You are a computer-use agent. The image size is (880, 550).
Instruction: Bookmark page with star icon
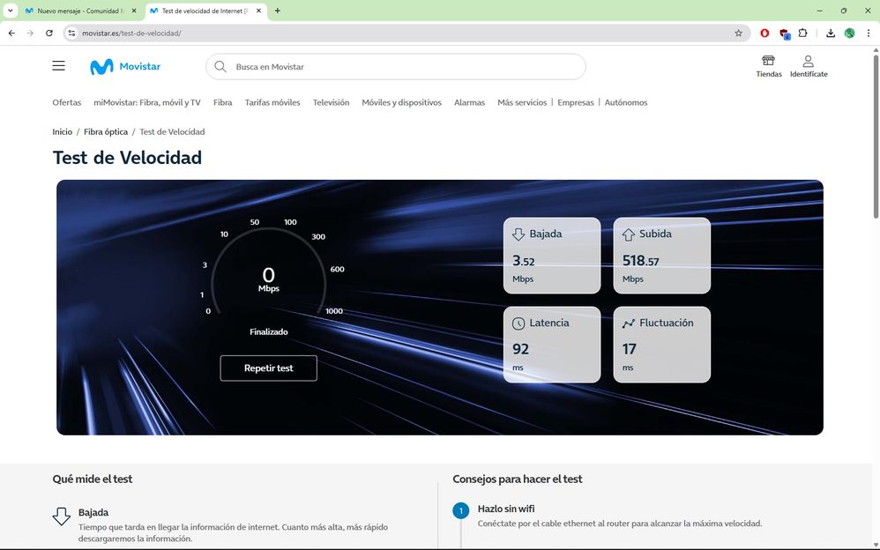738,33
